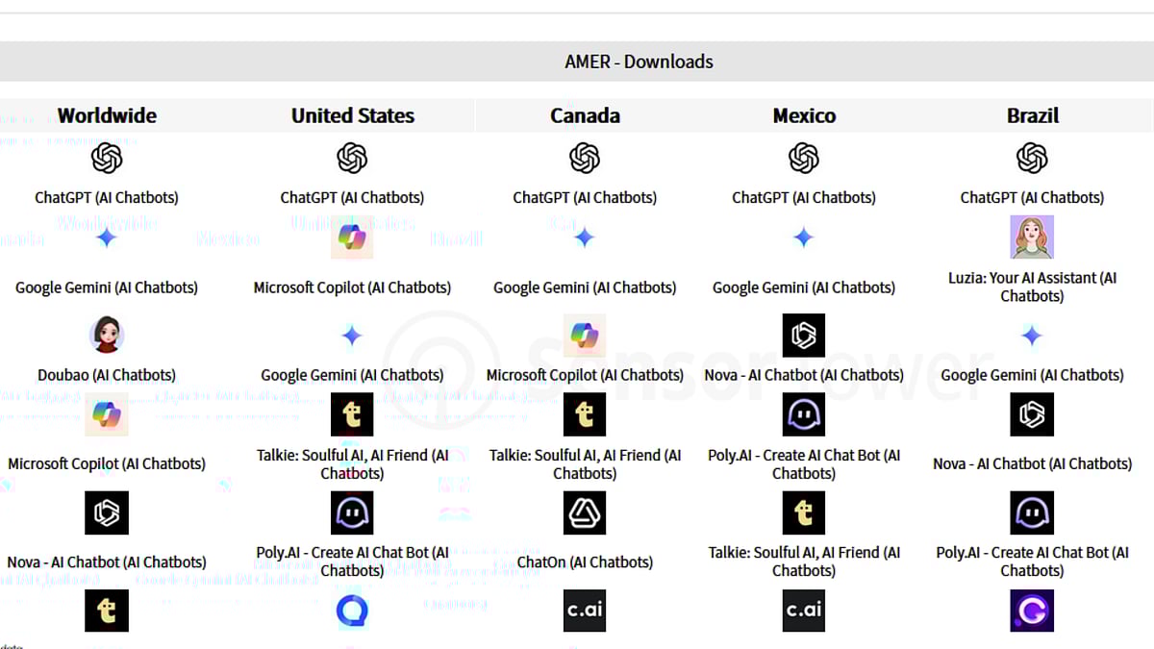Click the ChatGPT icon under Worldwide
Viewport: 1154px width, 649px height.
[x=107, y=158]
